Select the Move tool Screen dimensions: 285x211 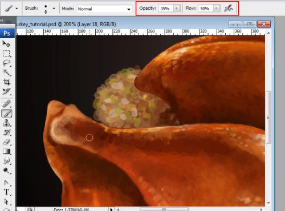pos(6,44)
